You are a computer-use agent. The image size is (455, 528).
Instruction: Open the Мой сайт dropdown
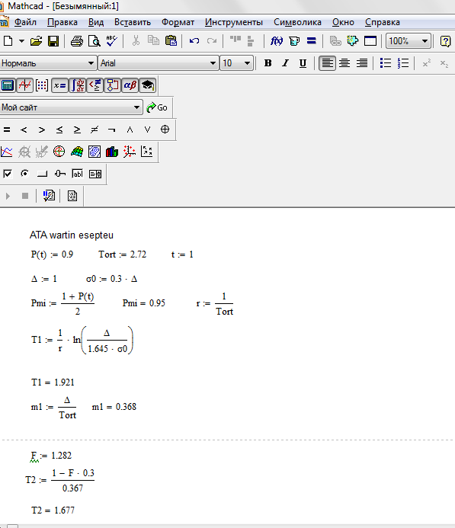tap(136, 107)
